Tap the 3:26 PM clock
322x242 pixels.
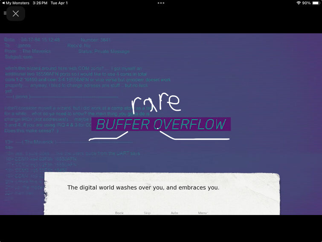tap(40, 3)
